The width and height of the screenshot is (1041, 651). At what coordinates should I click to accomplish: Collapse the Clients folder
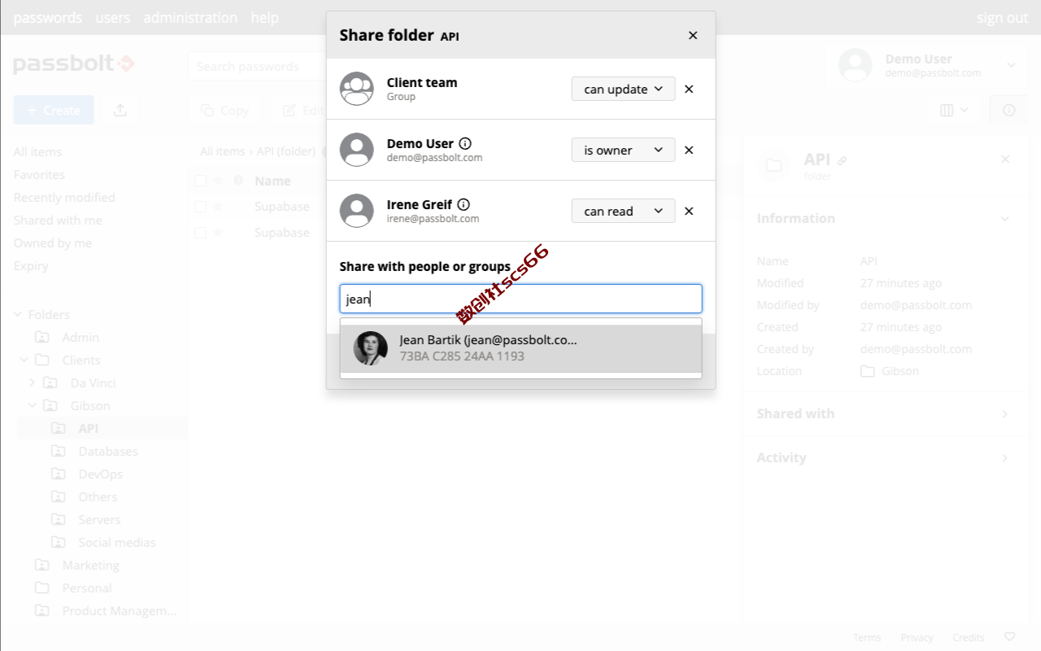click(x=24, y=360)
